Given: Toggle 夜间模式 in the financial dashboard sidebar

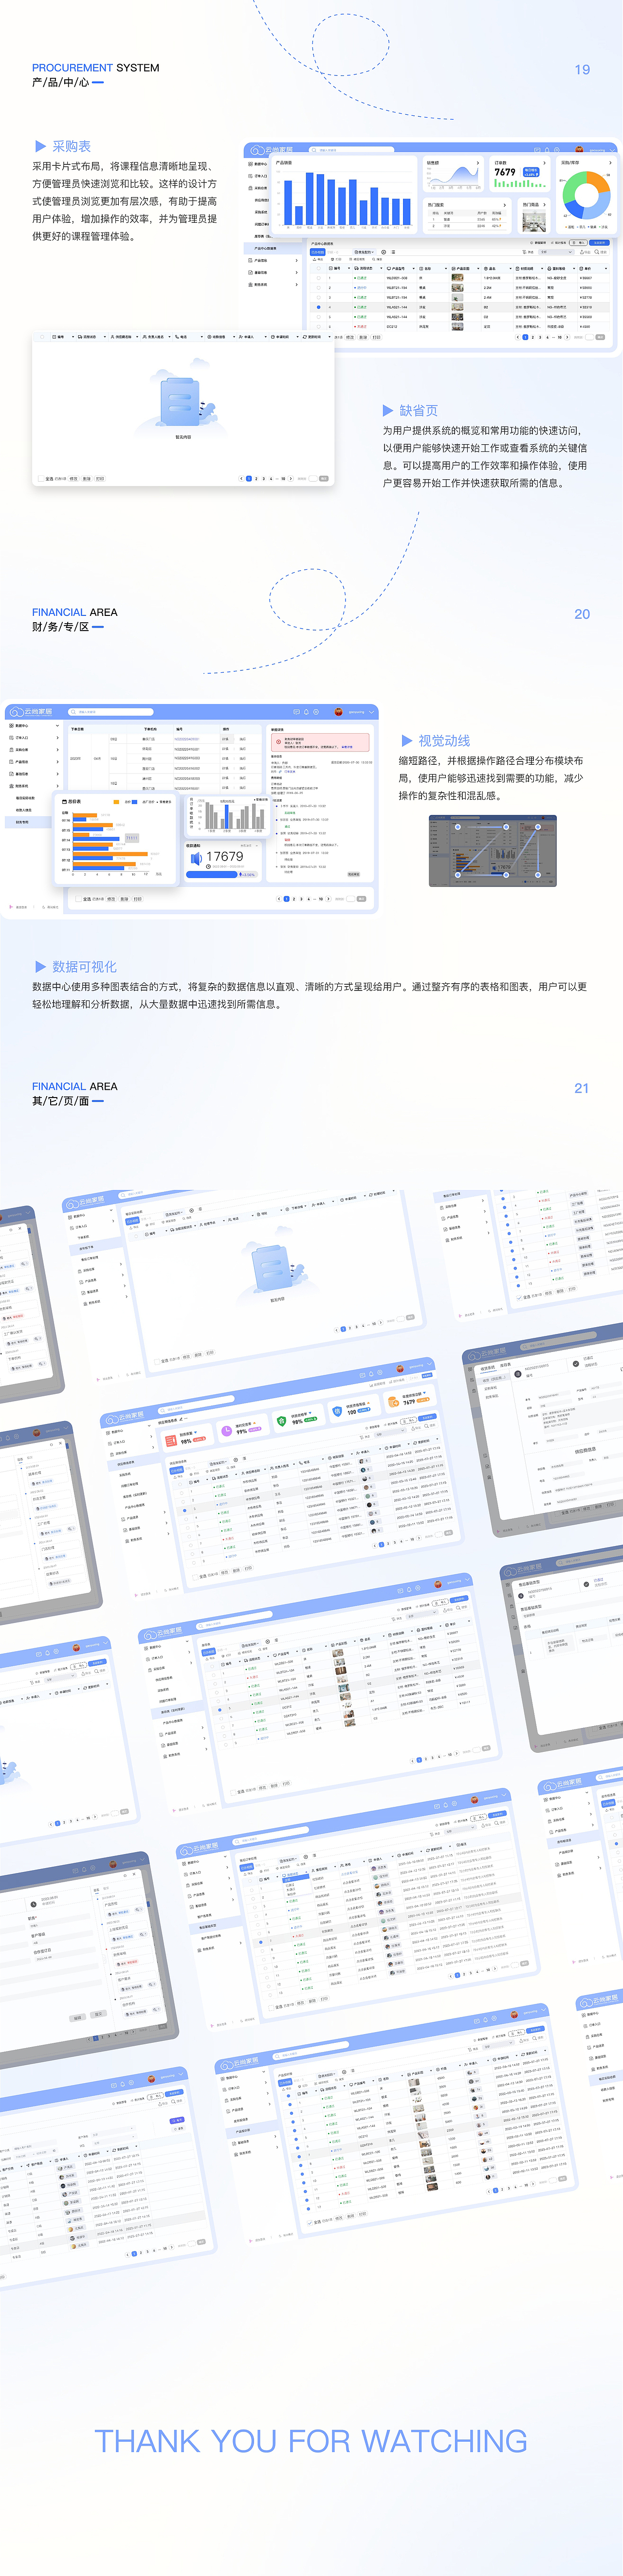Looking at the screenshot, I should coord(50,907).
